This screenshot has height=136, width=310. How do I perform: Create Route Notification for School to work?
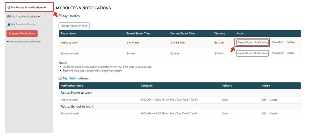coord(253,53)
